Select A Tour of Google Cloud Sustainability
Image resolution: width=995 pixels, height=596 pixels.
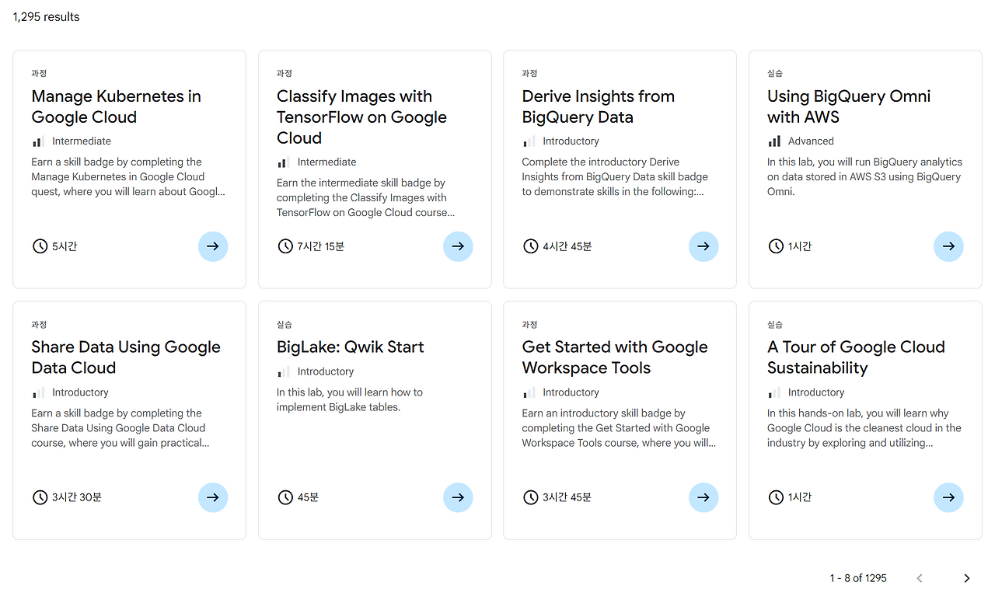click(x=857, y=357)
